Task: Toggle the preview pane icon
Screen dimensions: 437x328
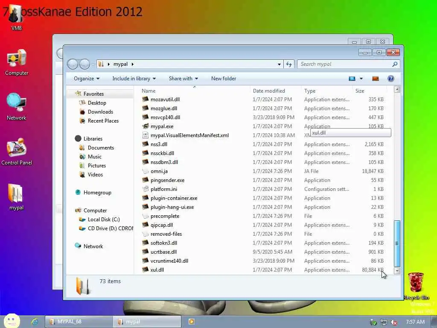Action: click(376, 79)
